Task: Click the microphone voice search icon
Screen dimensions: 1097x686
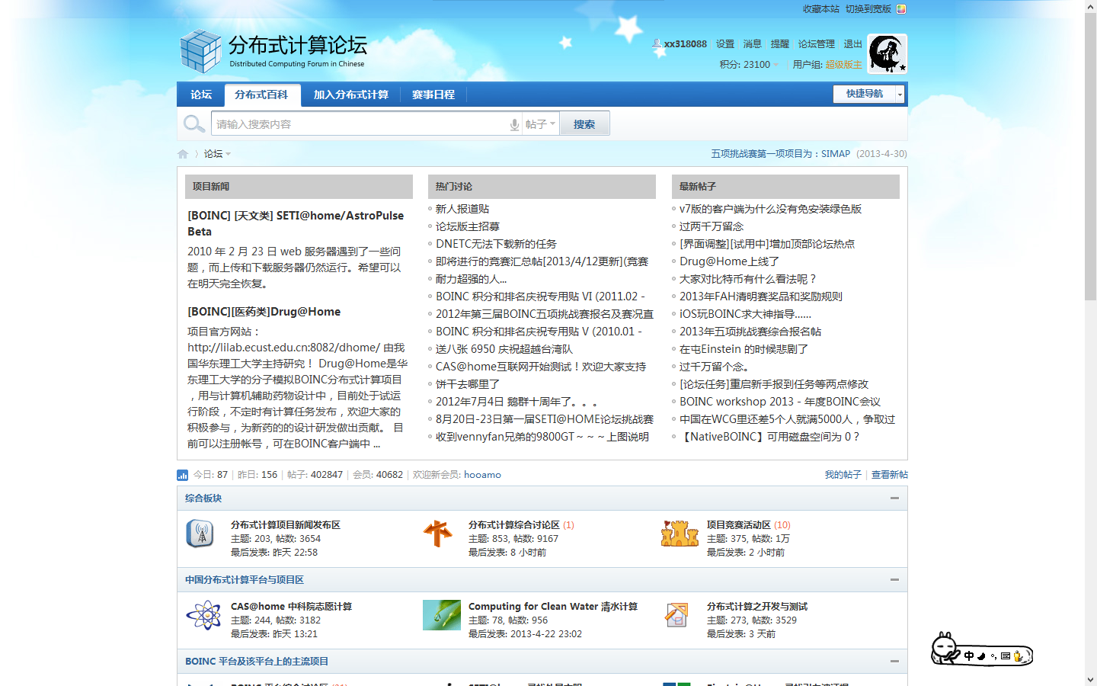Action: [x=515, y=124]
